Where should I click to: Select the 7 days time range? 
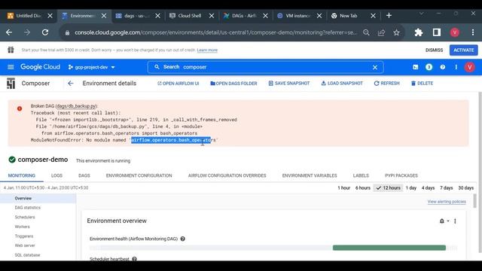click(x=447, y=187)
